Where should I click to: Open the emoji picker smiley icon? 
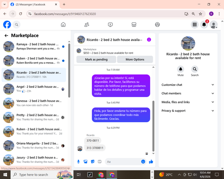pos(143,162)
